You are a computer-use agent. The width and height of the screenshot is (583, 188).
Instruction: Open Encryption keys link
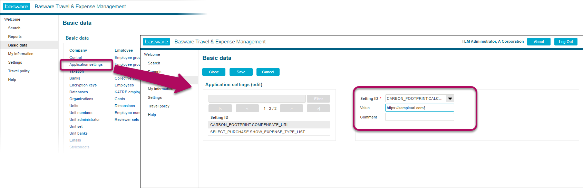click(83, 85)
